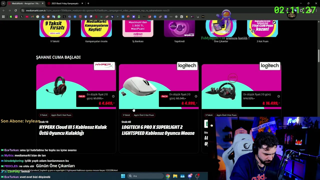This screenshot has height=180, width=320.
Task: Open the X (Twitter) bookmark
Action: click(x=21, y=17)
